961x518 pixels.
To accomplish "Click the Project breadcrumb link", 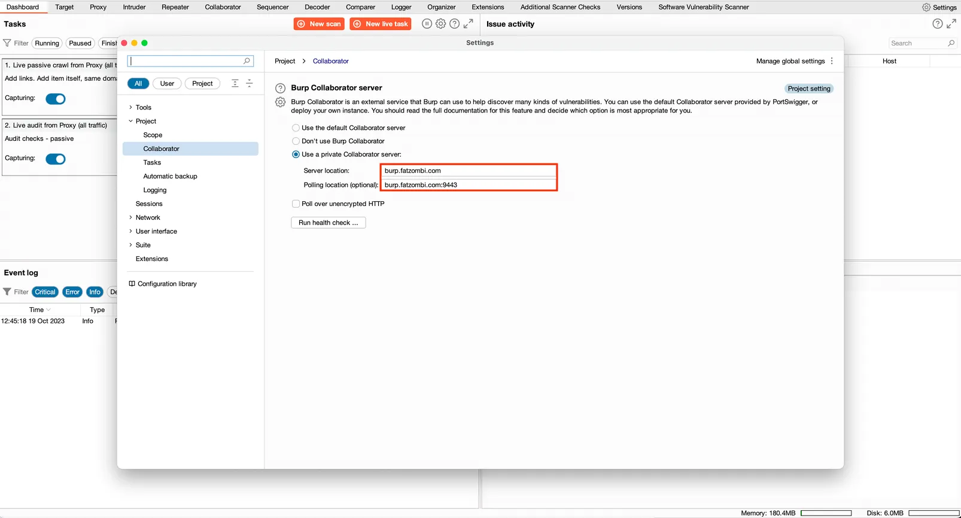I will pos(285,61).
